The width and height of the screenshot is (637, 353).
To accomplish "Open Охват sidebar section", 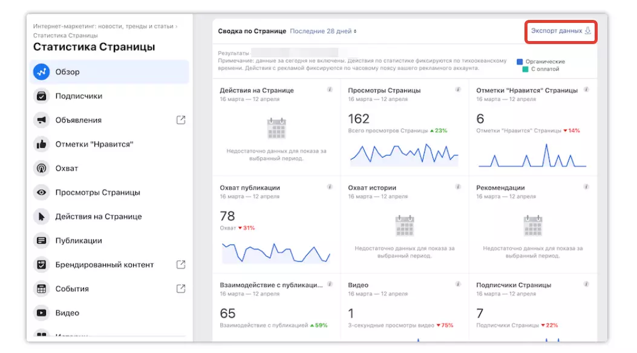I will click(x=109, y=168).
